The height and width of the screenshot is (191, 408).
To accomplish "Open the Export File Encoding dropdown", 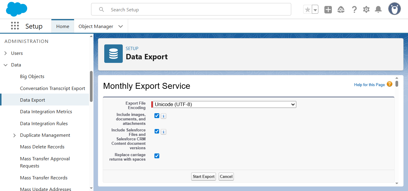I will coord(224,104).
